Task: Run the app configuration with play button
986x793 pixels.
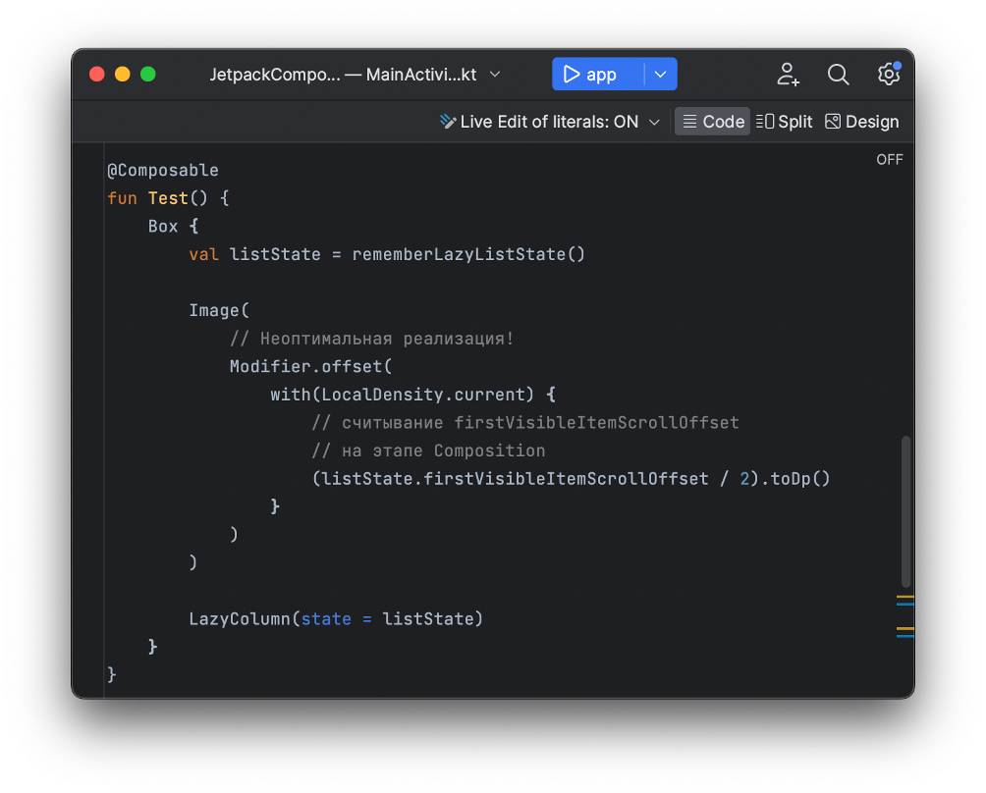Action: point(589,75)
